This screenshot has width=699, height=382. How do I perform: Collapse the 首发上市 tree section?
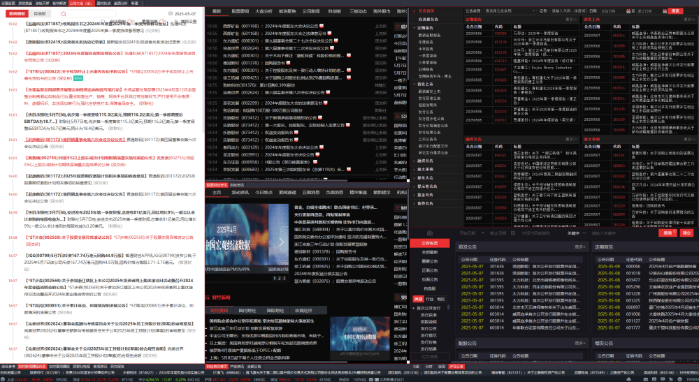(x=414, y=84)
